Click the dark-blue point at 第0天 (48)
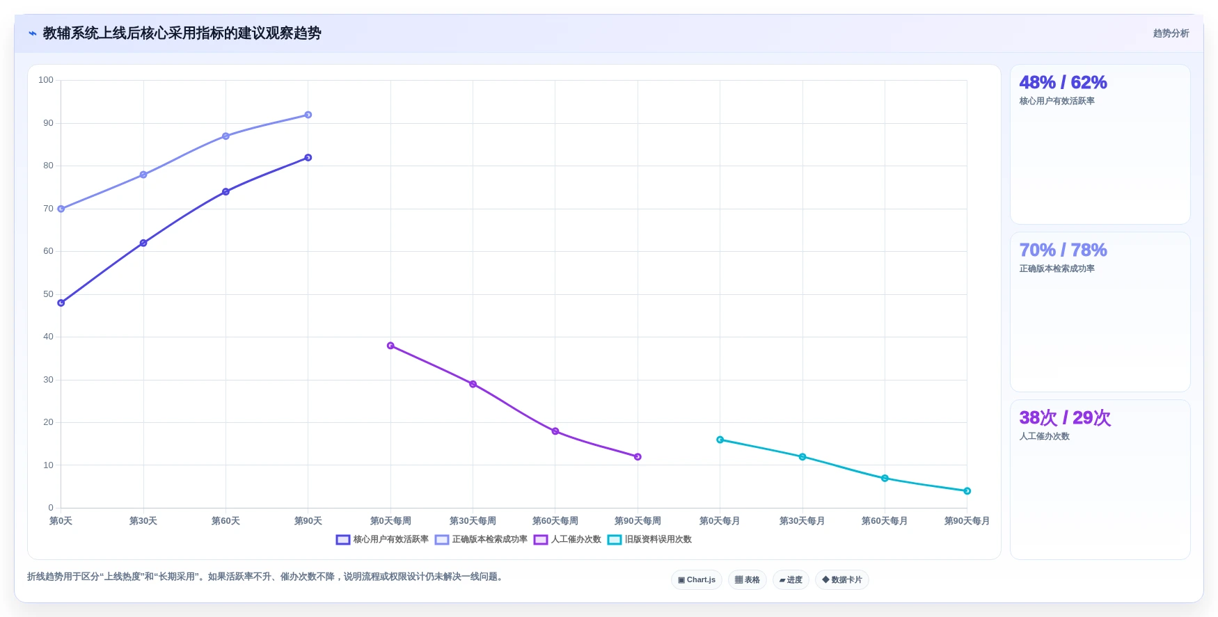The width and height of the screenshot is (1218, 617). pyautogui.click(x=61, y=303)
